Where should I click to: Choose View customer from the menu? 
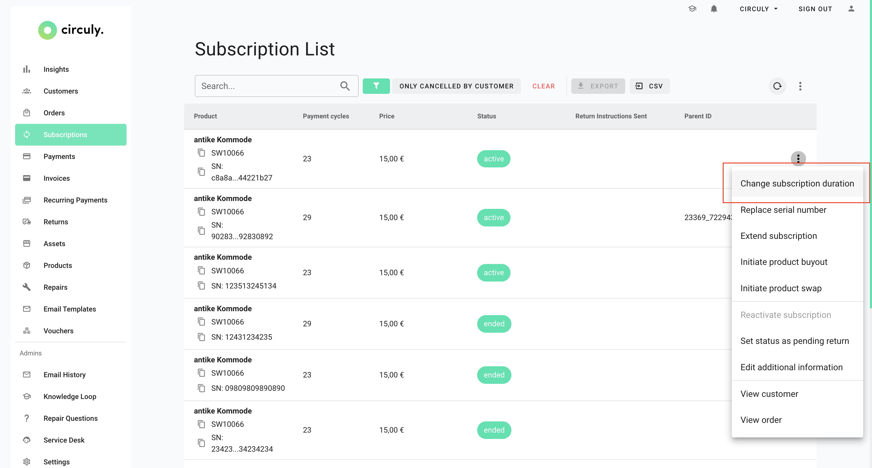[769, 394]
